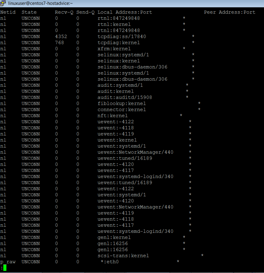
Task: Click the xfrm:kernel entry
Action: [114, 49]
